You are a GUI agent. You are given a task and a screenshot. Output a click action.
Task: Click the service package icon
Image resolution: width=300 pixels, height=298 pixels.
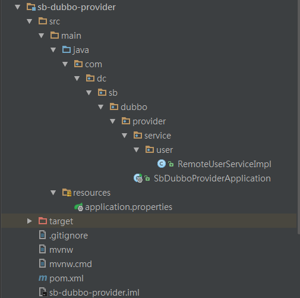[x=138, y=135]
